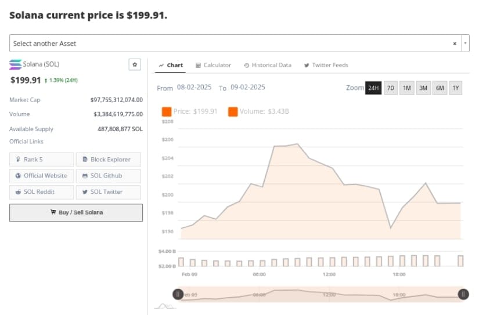The image size is (479, 315).
Task: Switch to the Calculator tab
Action: coord(213,65)
